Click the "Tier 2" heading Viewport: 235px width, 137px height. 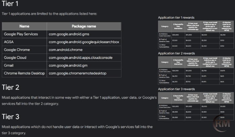pyautogui.click(x=10, y=87)
